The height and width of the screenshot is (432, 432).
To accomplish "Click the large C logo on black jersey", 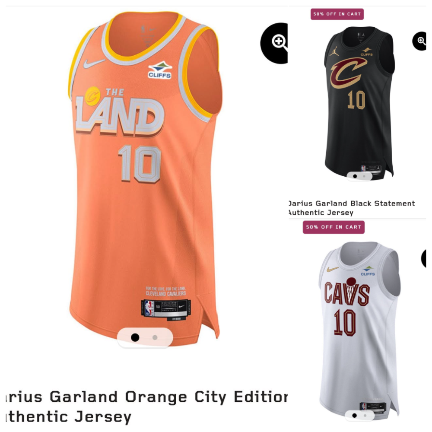I will click(349, 73).
